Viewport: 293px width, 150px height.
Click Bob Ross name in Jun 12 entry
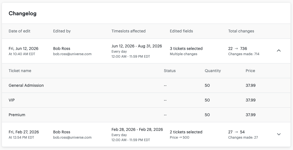(62, 49)
